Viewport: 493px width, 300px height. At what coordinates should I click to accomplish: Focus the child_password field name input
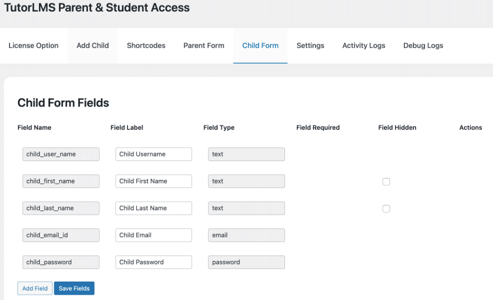[x=61, y=262]
